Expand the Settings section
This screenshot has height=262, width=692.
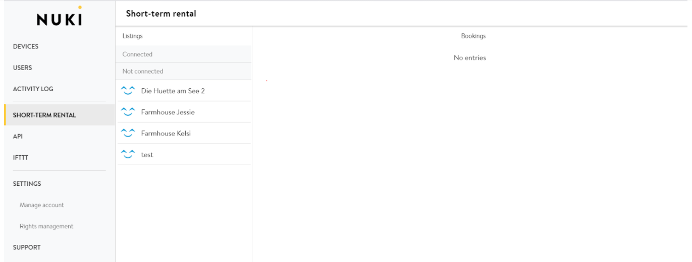pos(27,183)
